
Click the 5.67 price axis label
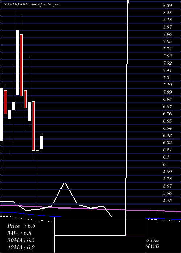point(167,186)
